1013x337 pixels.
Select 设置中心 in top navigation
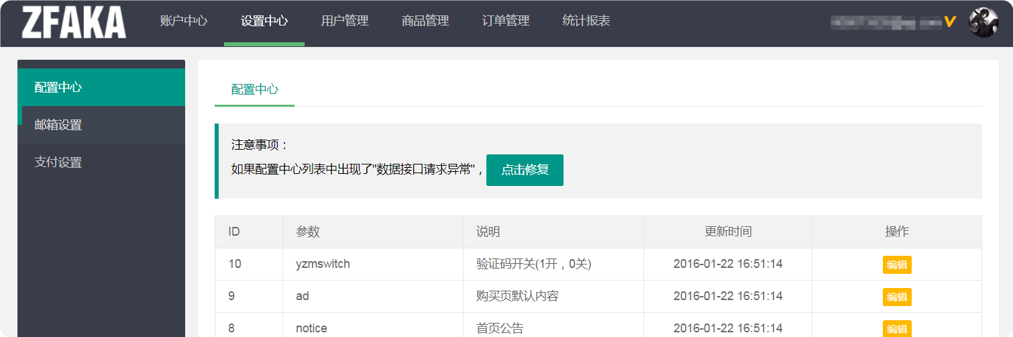[264, 21]
